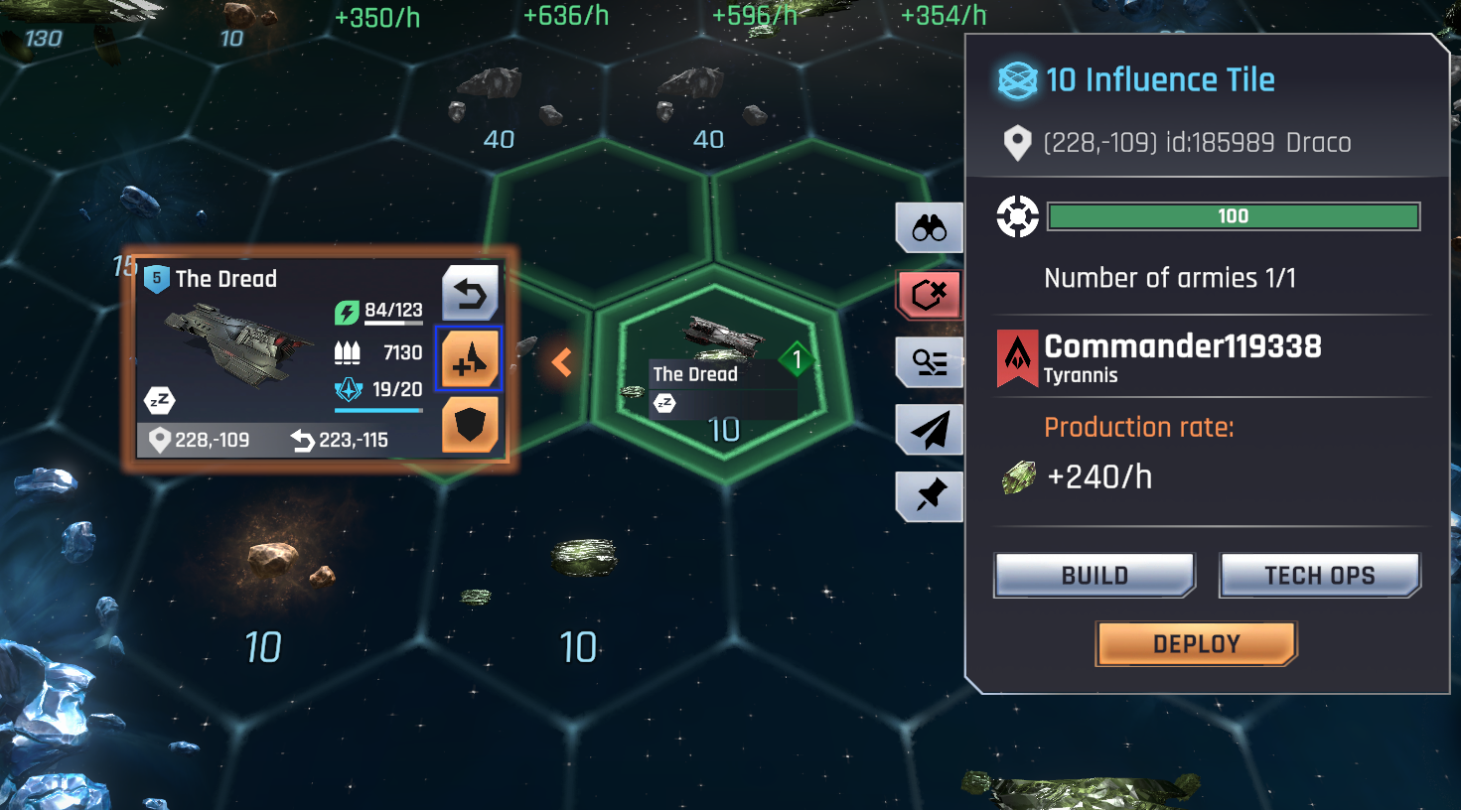Image resolution: width=1461 pixels, height=810 pixels.
Task: Click the red abandon tile icon
Action: [930, 295]
